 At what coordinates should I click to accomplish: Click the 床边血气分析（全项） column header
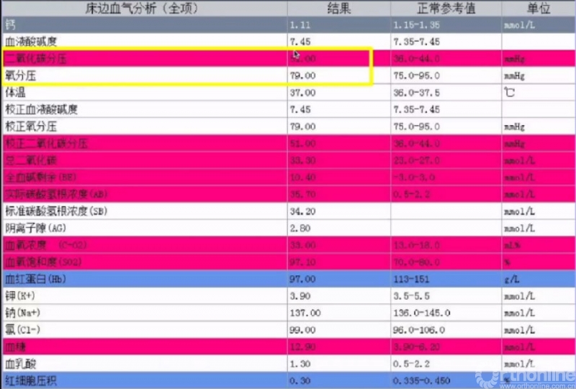pyautogui.click(x=144, y=9)
